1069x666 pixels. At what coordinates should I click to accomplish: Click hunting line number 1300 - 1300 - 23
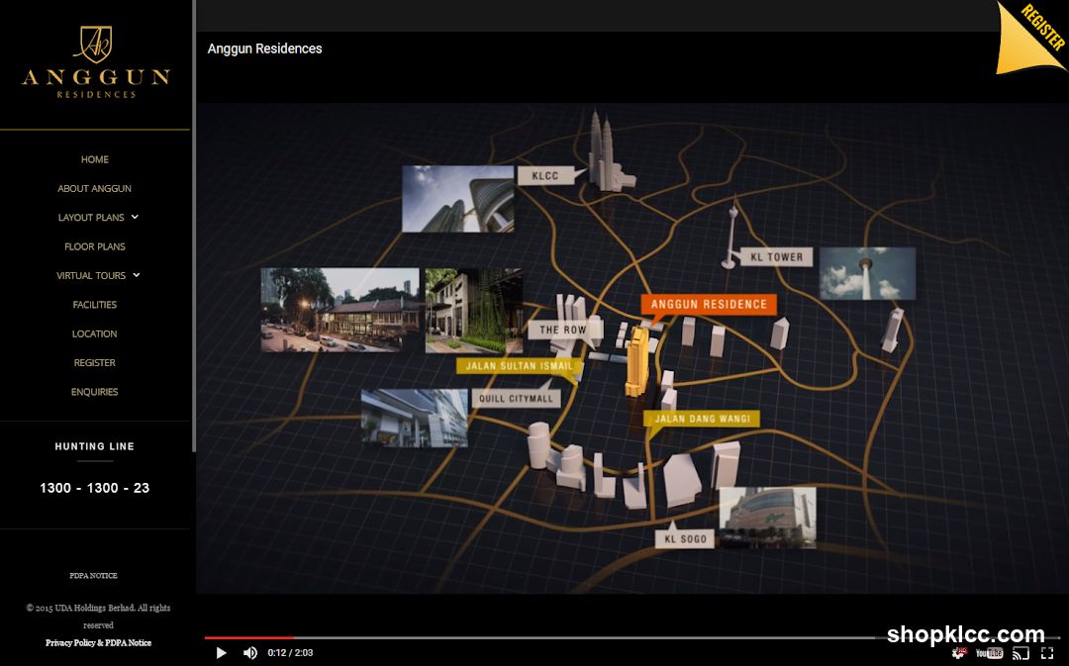(x=95, y=488)
